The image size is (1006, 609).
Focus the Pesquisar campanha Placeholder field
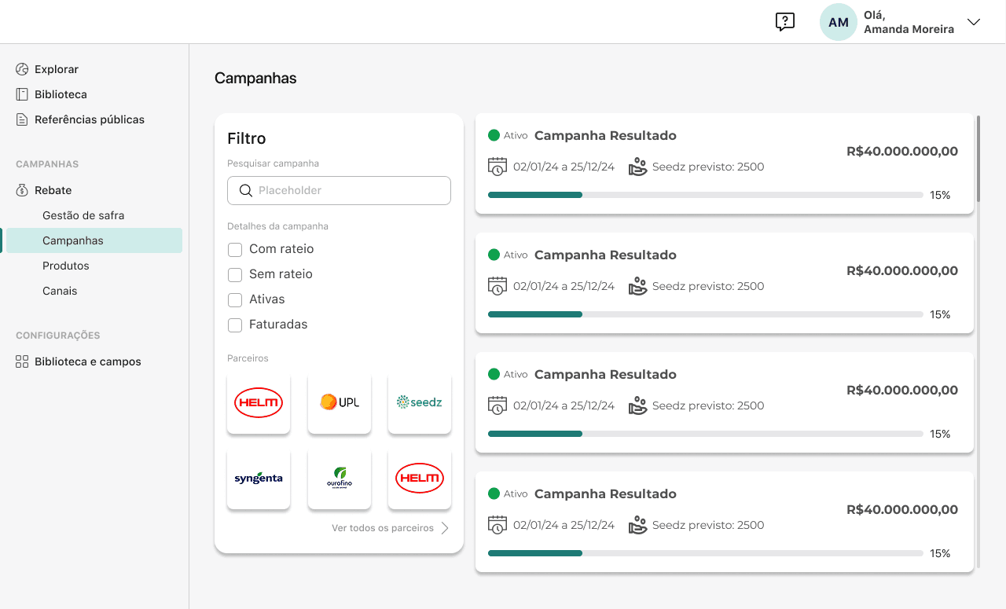339,190
